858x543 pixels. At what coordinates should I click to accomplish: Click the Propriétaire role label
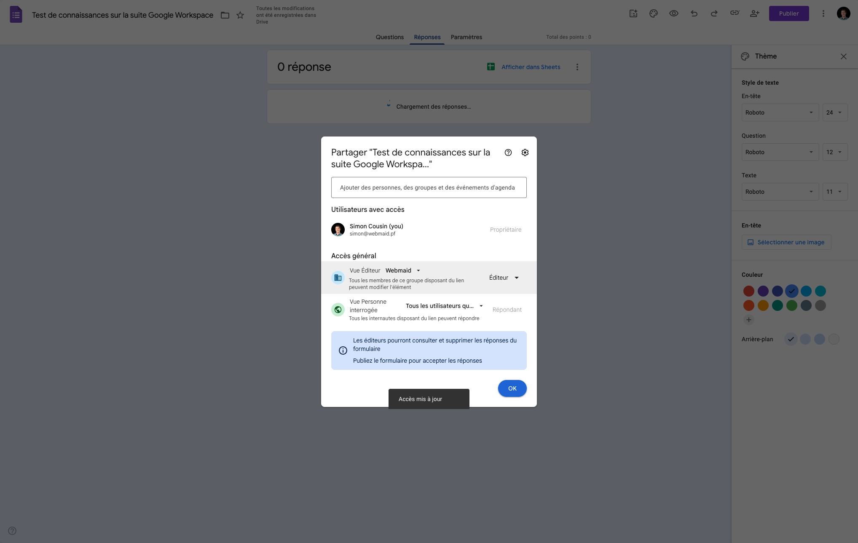coord(506,230)
